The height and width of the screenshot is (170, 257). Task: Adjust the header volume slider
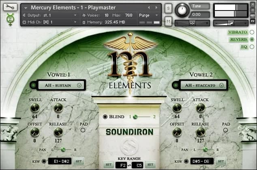pos(231,23)
